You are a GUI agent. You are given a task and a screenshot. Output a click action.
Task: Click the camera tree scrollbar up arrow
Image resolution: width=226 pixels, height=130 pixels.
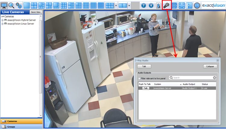point(41,16)
